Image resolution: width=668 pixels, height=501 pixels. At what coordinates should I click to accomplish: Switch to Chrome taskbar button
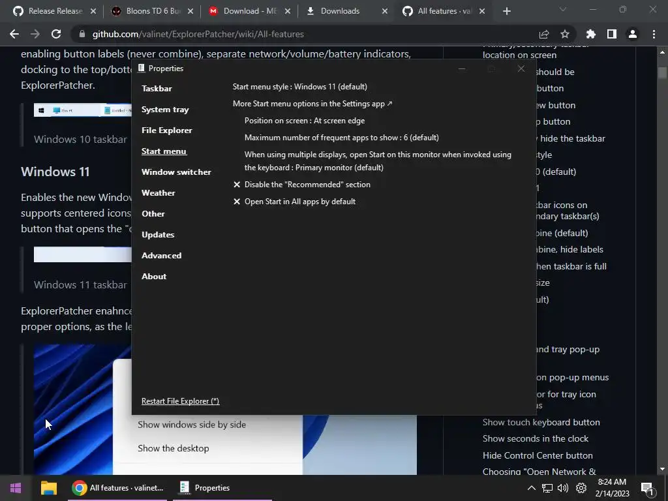click(x=117, y=488)
